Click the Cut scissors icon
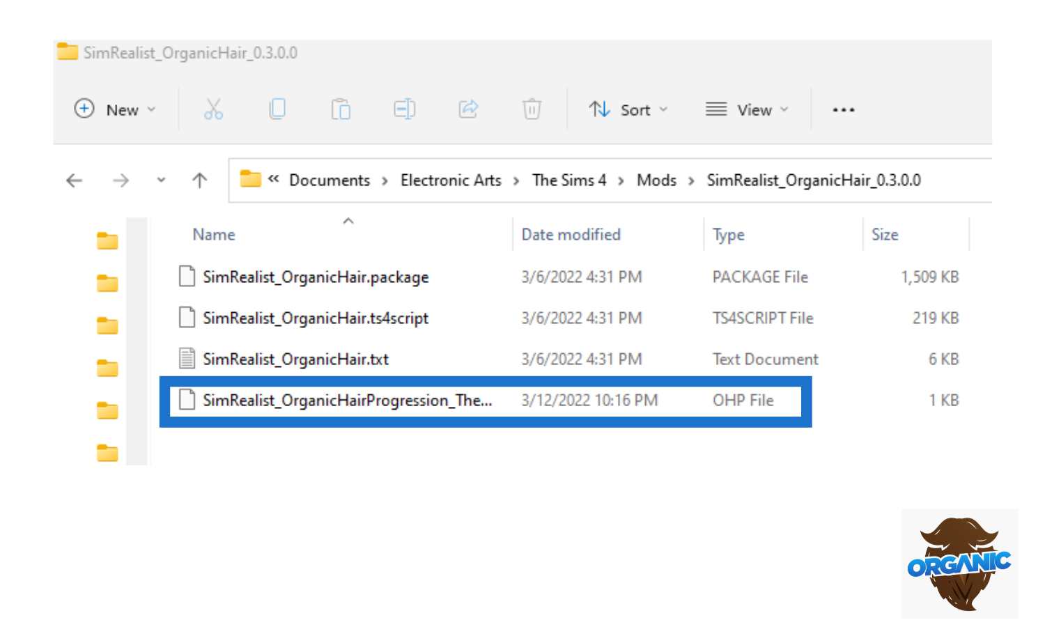Screen dimensions: 1045x627 pyautogui.click(x=213, y=109)
